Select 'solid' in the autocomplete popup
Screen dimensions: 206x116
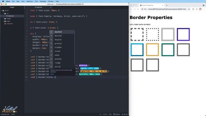(62, 67)
